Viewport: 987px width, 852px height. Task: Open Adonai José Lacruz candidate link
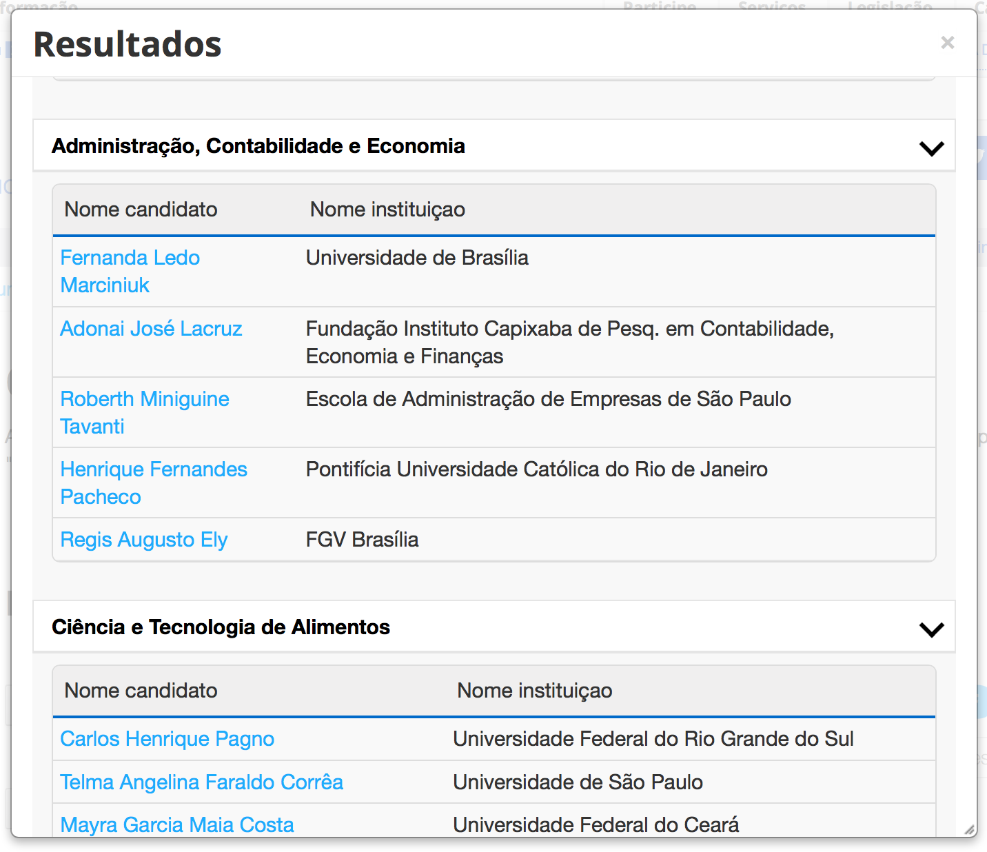(x=151, y=329)
